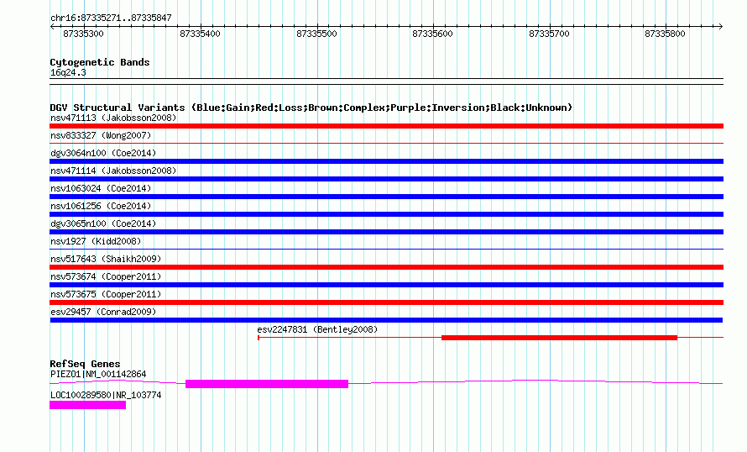The width and height of the screenshot is (747, 452).
Task: Click the nsv1927 (Kidd2008) label
Action: (x=96, y=241)
